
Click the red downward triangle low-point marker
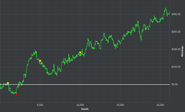pyautogui.click(x=17, y=95)
